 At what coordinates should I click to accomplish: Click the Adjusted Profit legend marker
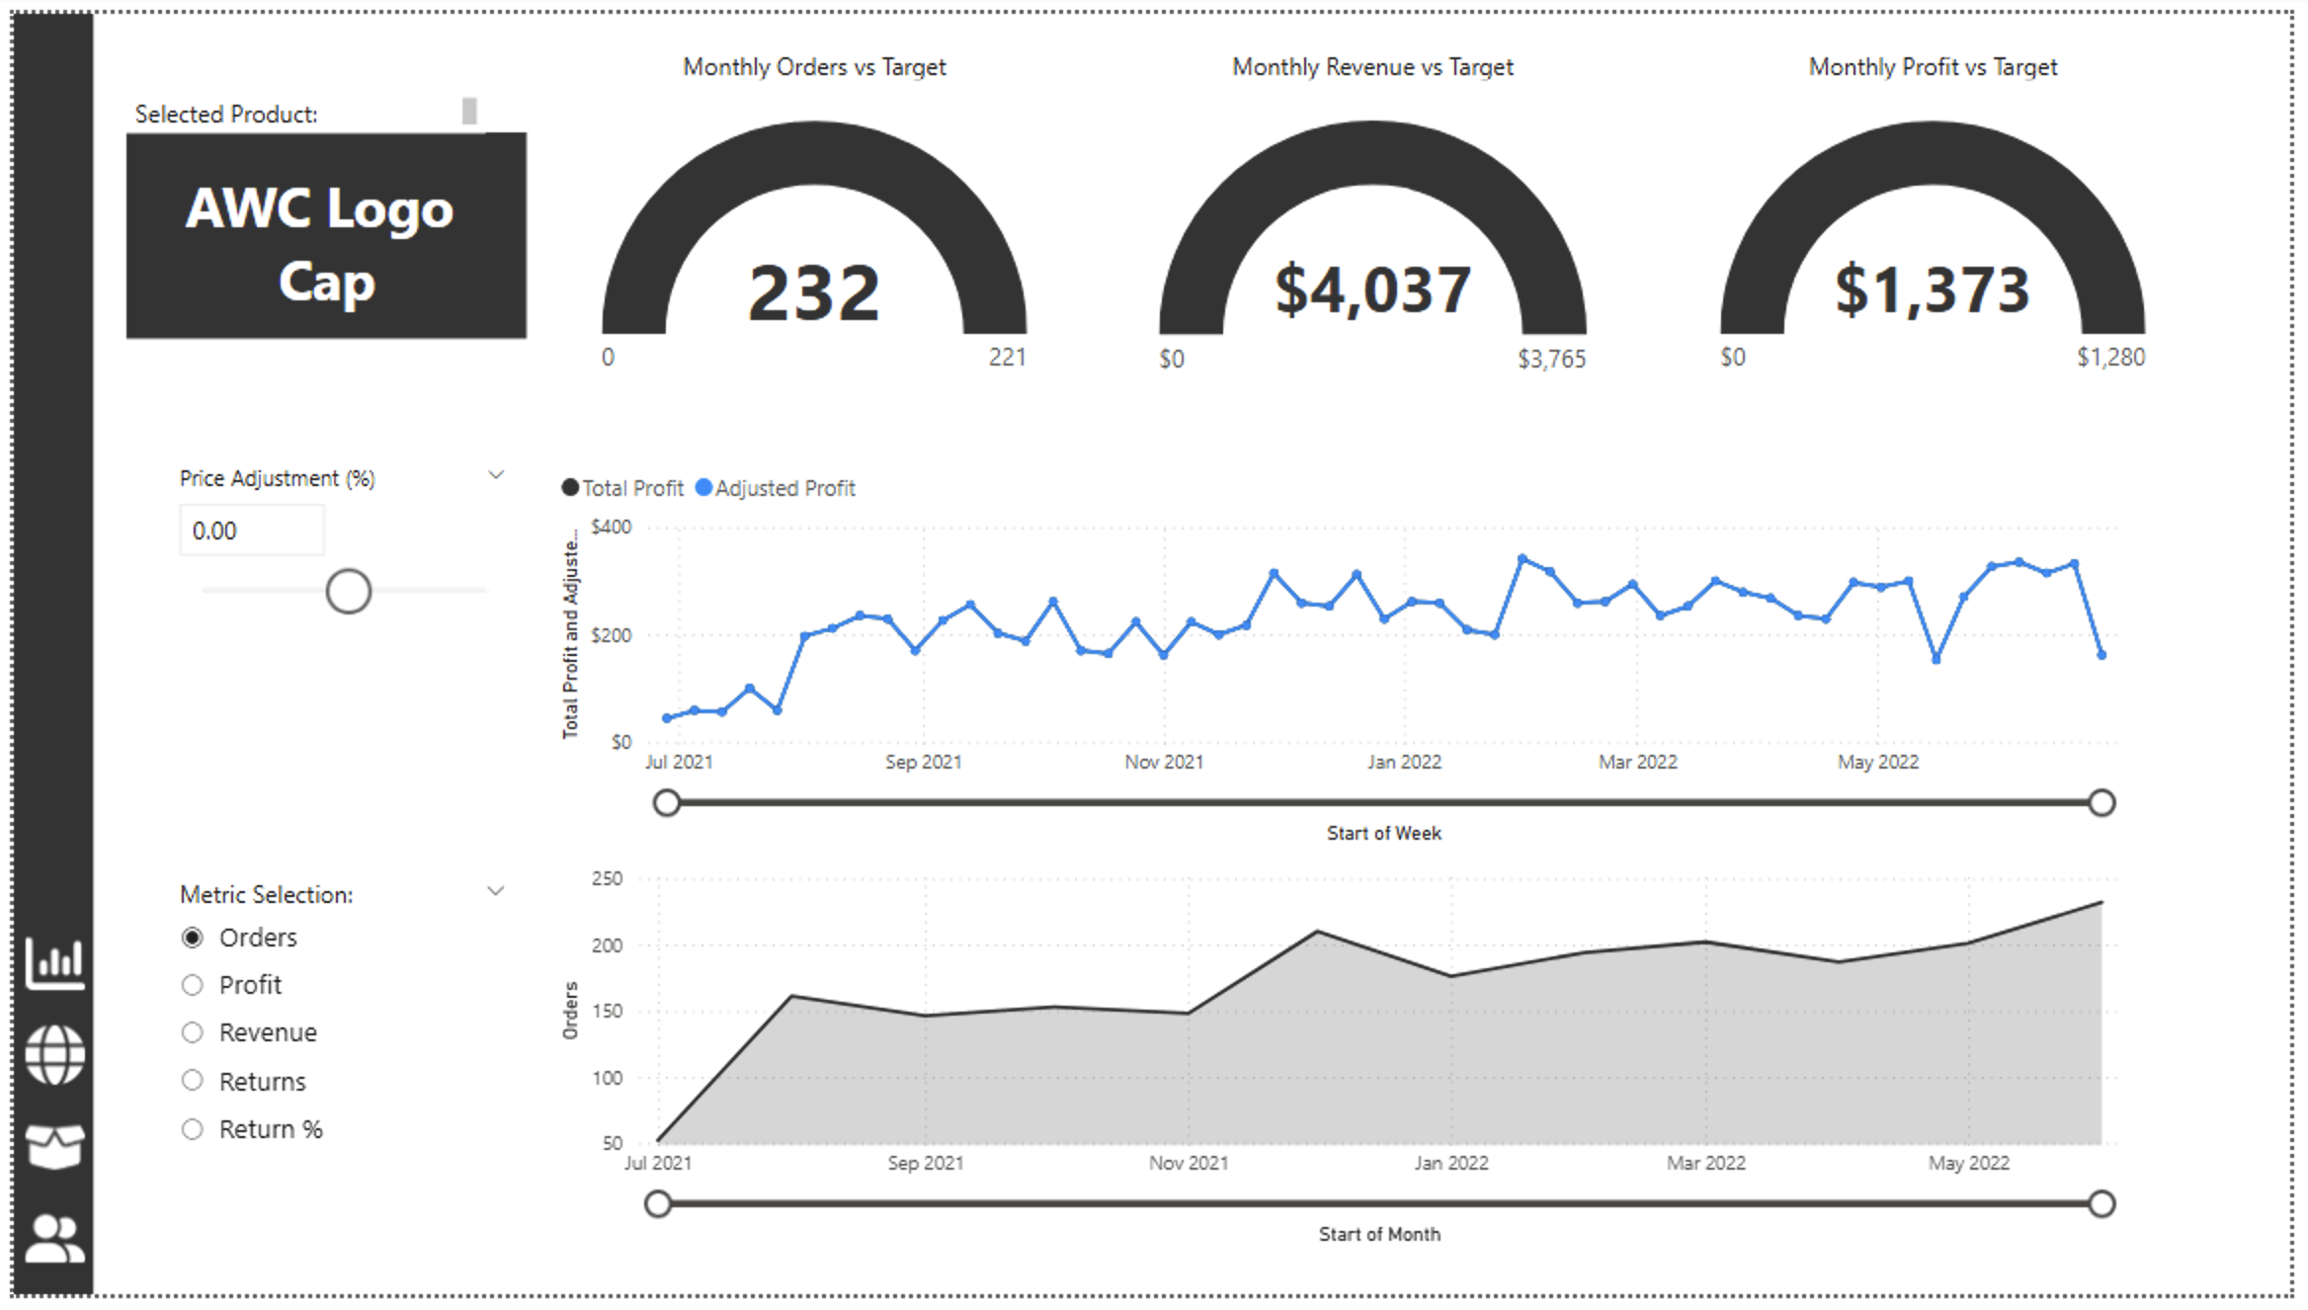[703, 487]
